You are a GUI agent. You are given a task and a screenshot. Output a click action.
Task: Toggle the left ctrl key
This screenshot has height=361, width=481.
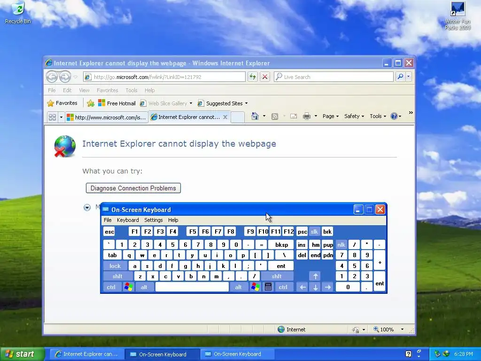pos(111,287)
